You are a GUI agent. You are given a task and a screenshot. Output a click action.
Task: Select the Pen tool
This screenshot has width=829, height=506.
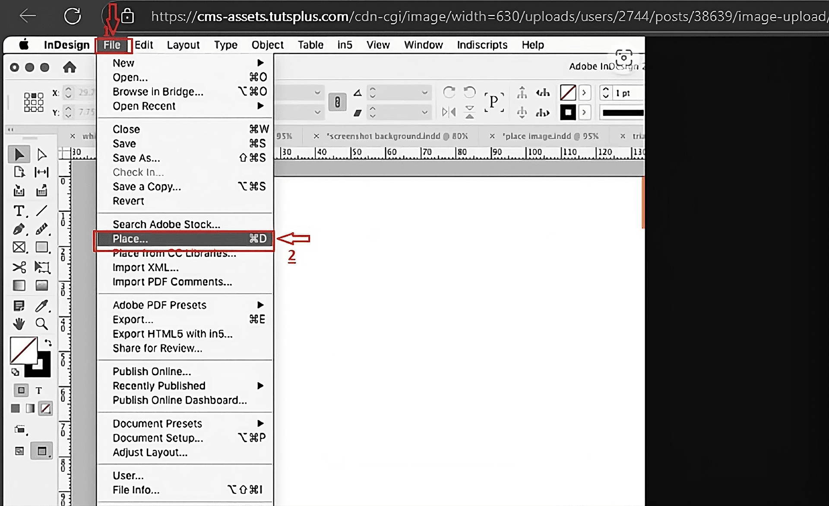pyautogui.click(x=19, y=229)
